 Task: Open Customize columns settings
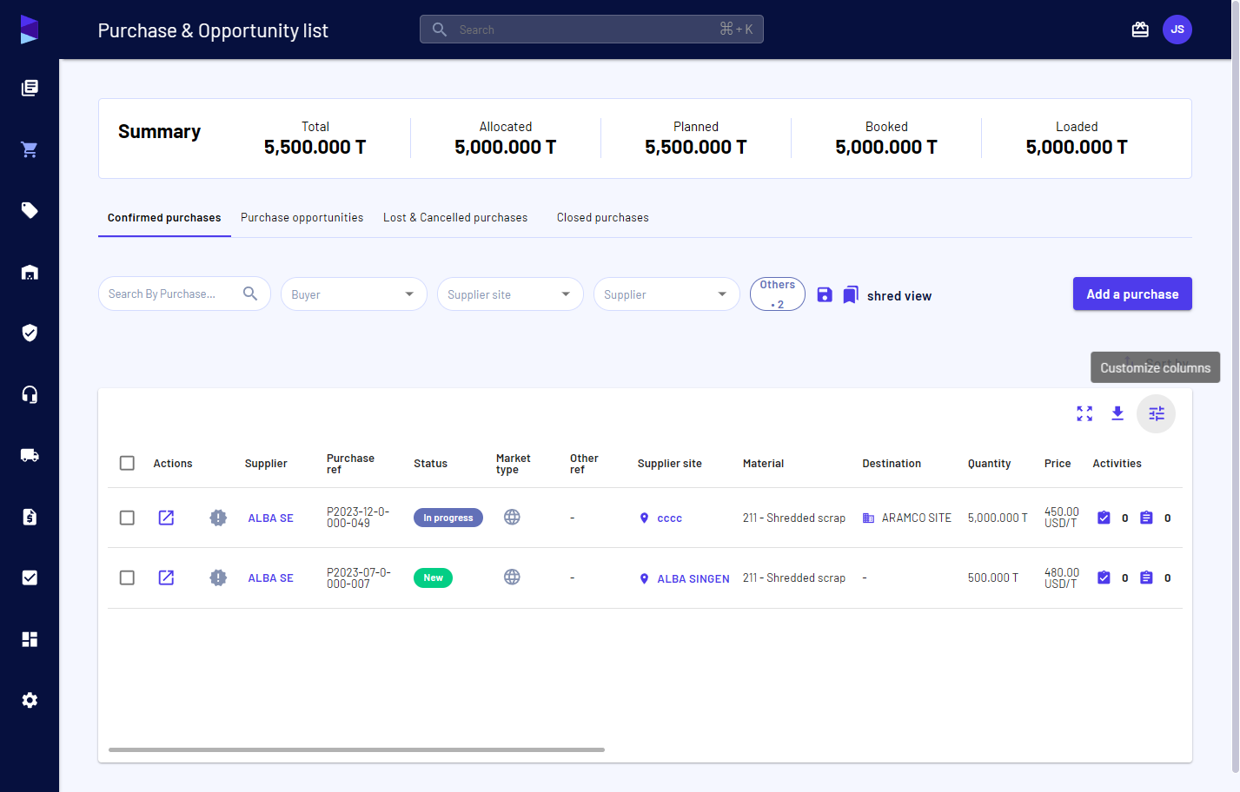1156,413
